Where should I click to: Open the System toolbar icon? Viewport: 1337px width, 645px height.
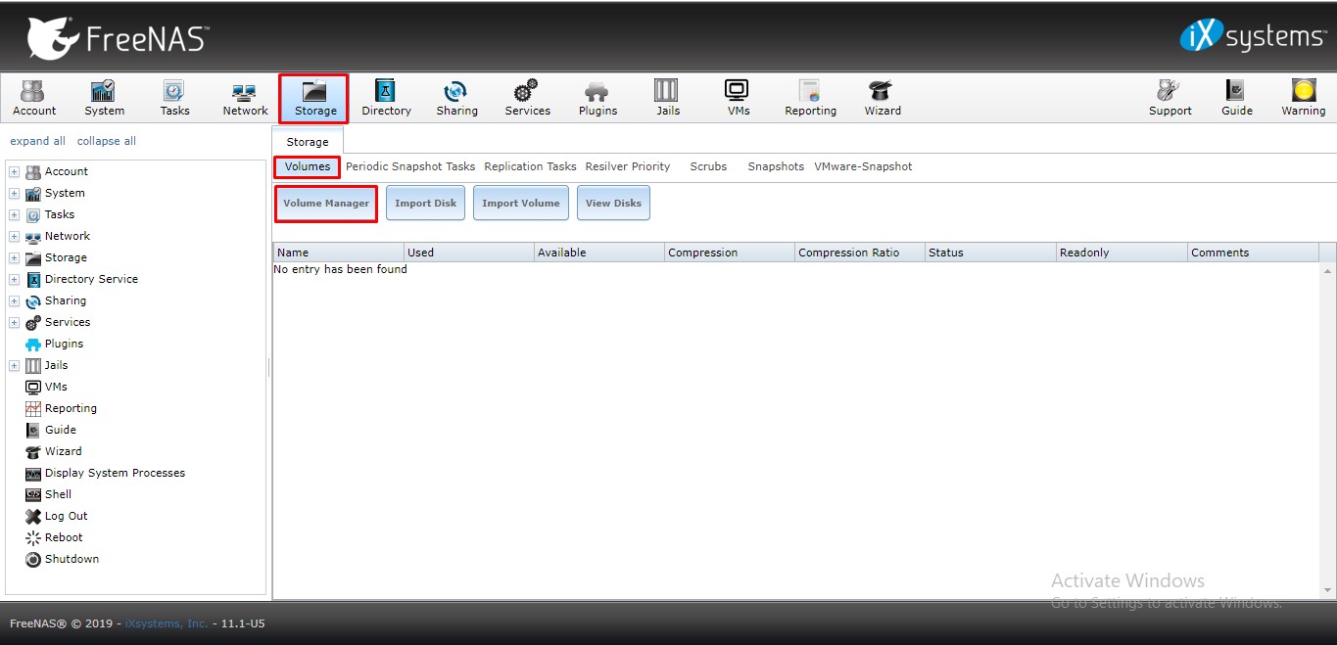(105, 99)
